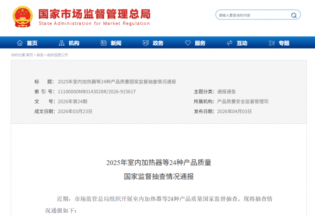Click the organization chart icon beside 机构
The height and width of the screenshot is (216, 315).
pyautogui.click(x=62, y=43)
